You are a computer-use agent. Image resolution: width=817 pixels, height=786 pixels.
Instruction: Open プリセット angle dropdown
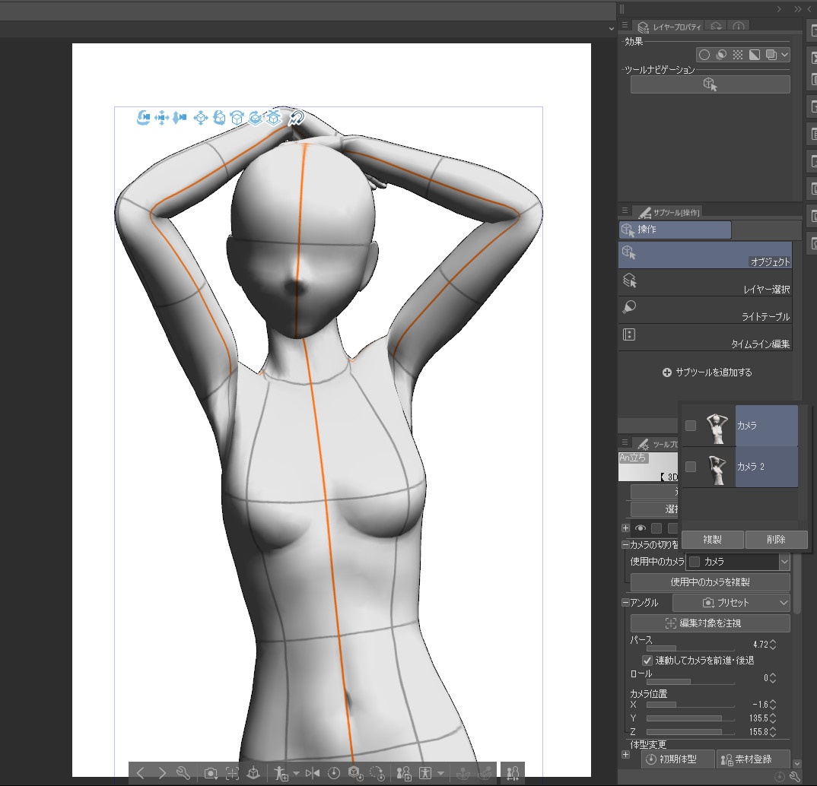[731, 603]
